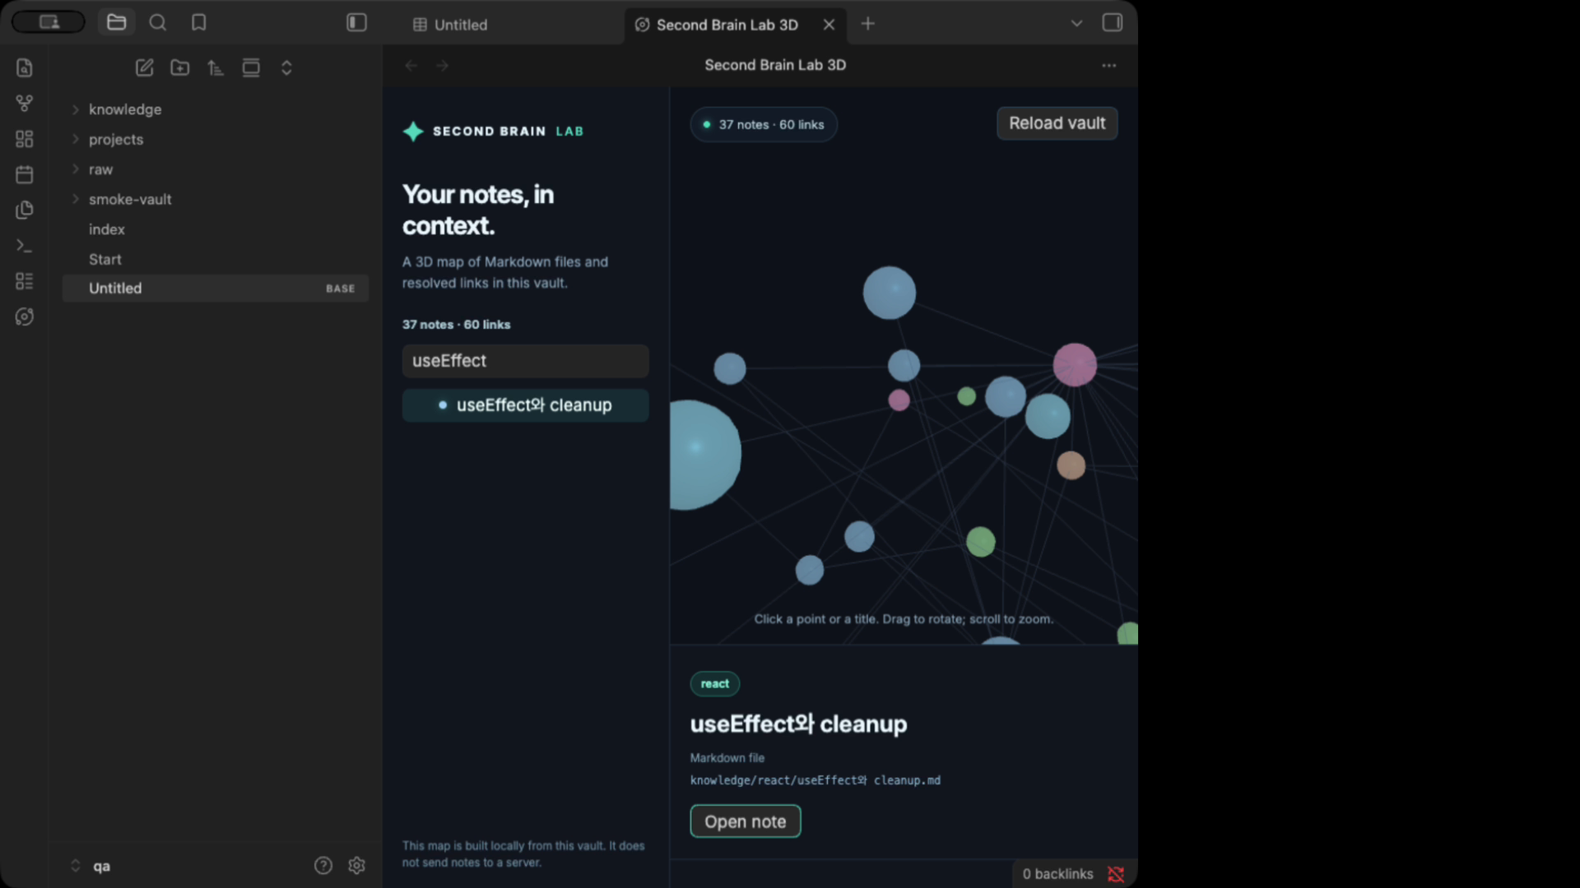
Task: Open canvas ribbon icon
Action: [x=25, y=139]
